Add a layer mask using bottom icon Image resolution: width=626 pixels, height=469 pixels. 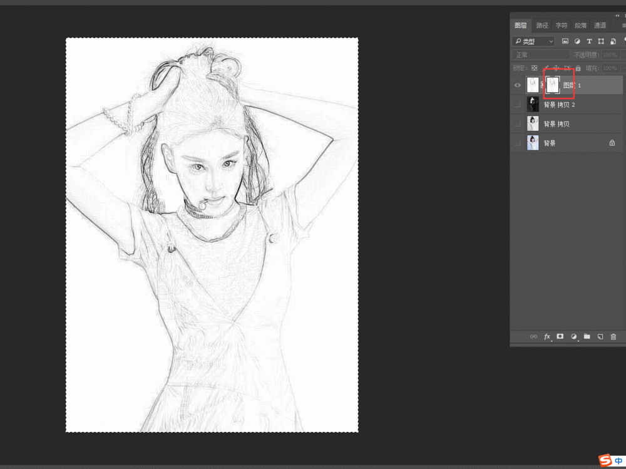coord(560,336)
